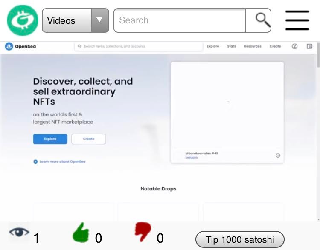Submit search with the magnifying glass button
Viewport: 320px width, 250px height.
coord(259,20)
